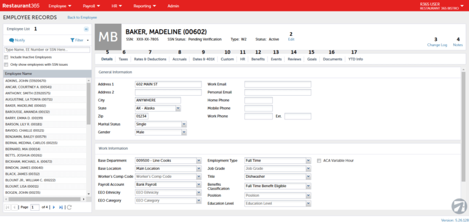Switch to the Goals tab
Image resolution: width=469 pixels, height=223 pixels.
coord(311,59)
